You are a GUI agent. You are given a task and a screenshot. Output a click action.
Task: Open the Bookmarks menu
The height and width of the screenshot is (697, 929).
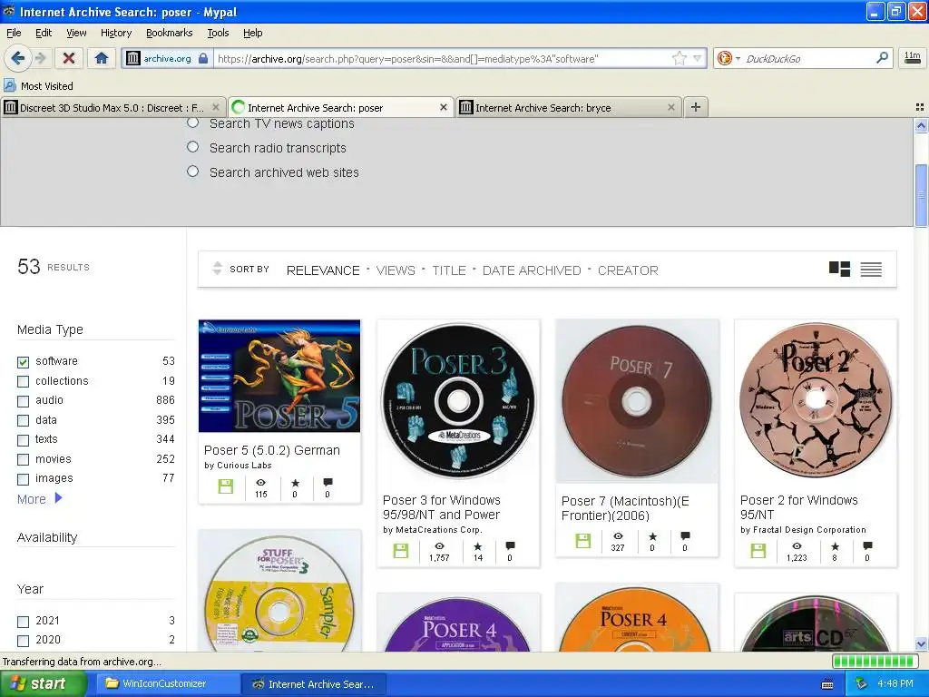(169, 33)
